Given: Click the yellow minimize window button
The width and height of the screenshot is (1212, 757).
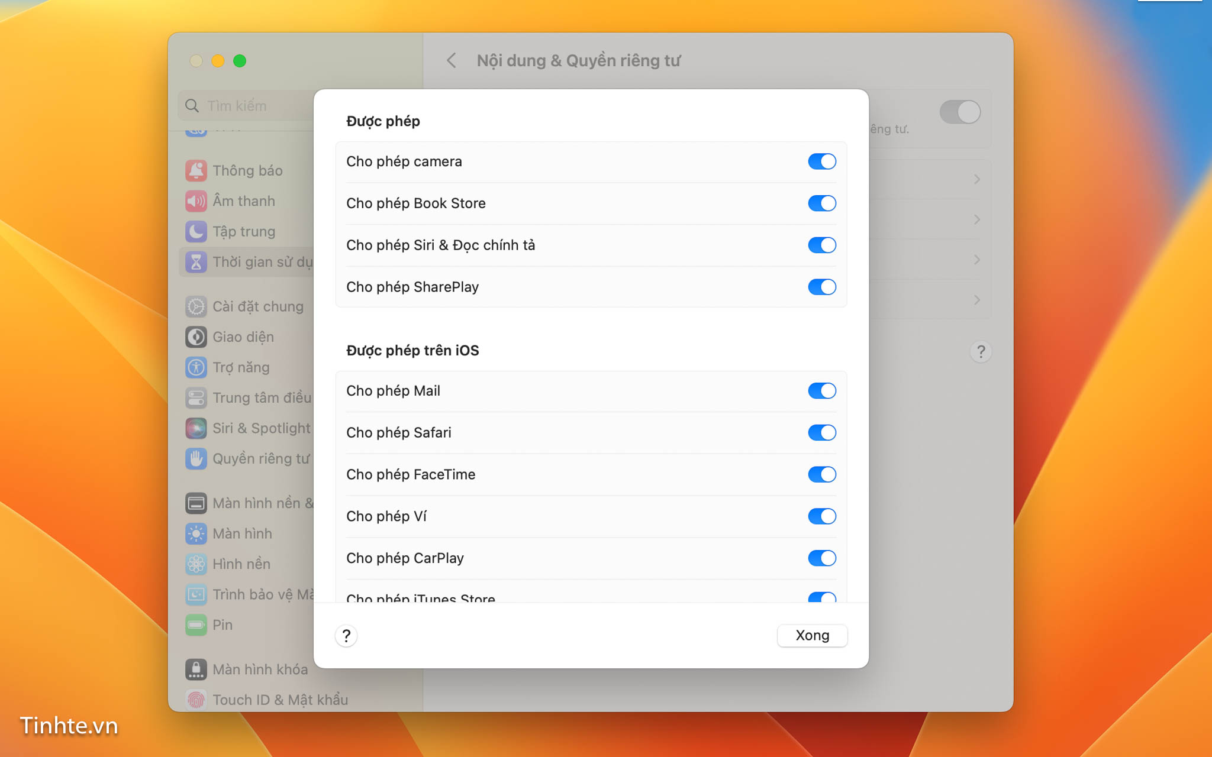Looking at the screenshot, I should 218,61.
